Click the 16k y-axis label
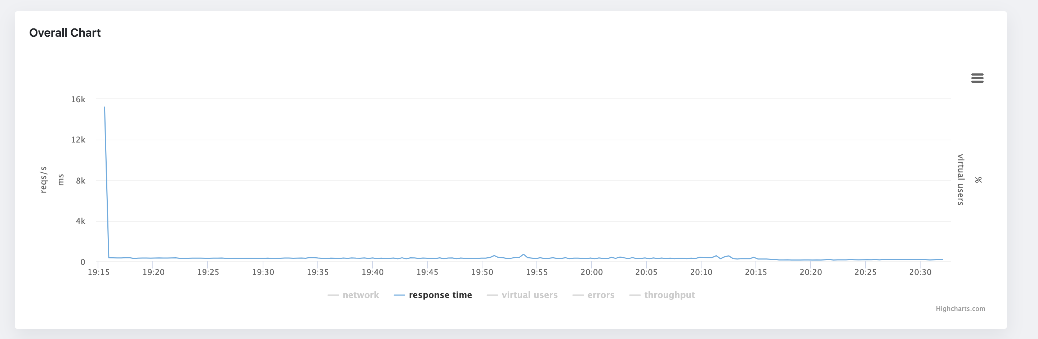This screenshot has height=339, width=1038. tap(78, 99)
